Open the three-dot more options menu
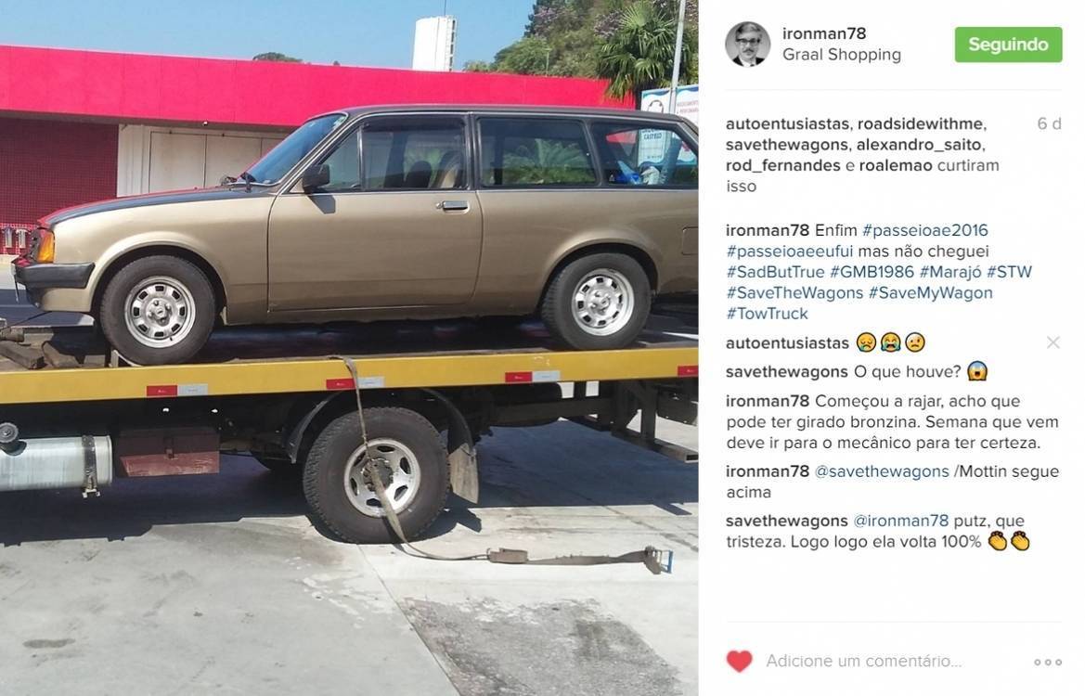 click(x=1048, y=662)
